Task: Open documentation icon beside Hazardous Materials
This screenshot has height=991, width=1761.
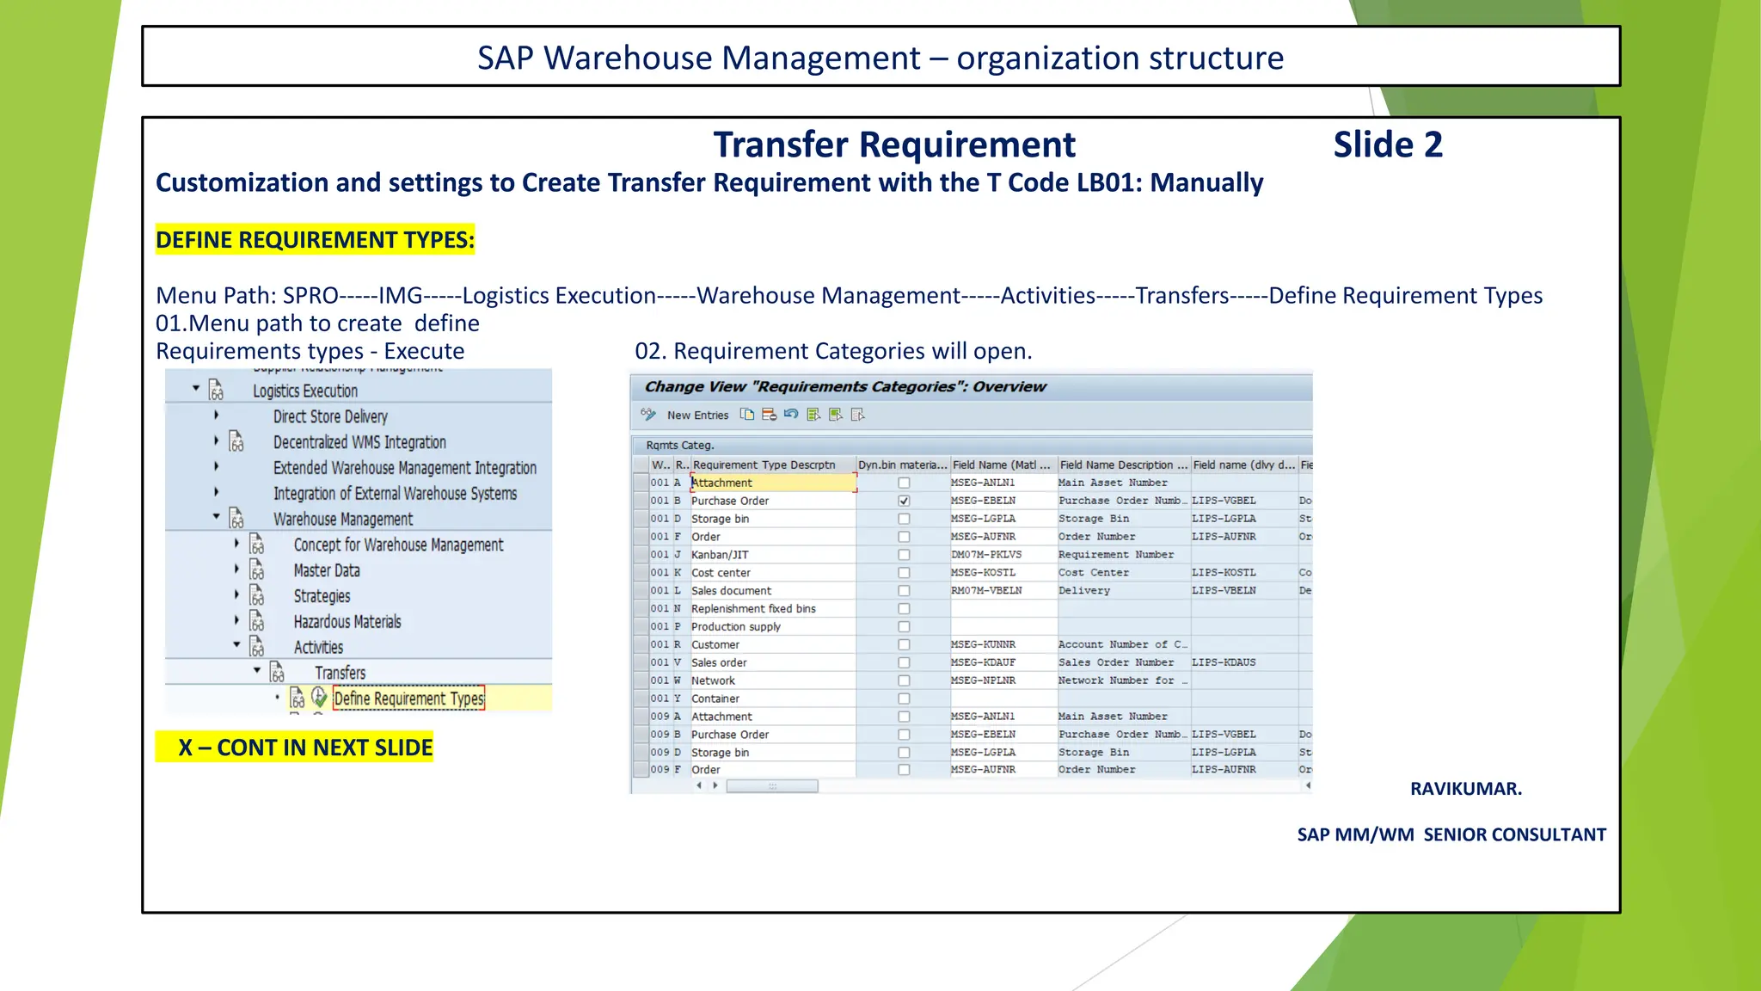Action: [x=257, y=621]
